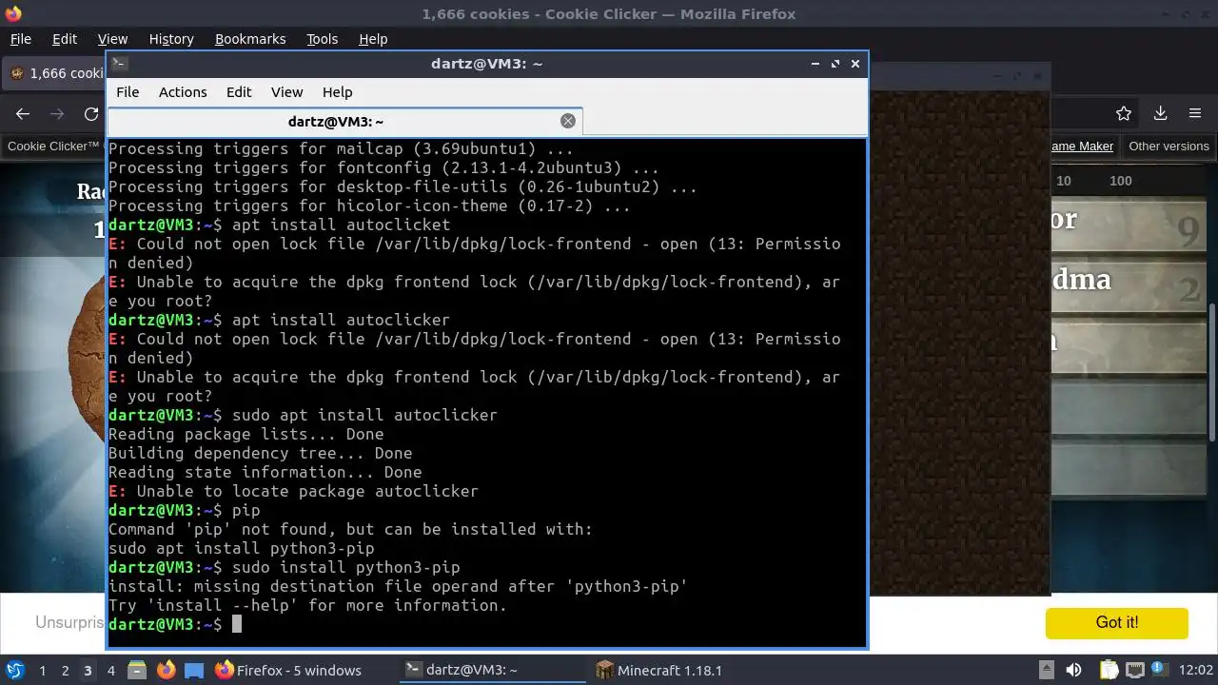Switch to virtual desktop 4

tap(110, 670)
